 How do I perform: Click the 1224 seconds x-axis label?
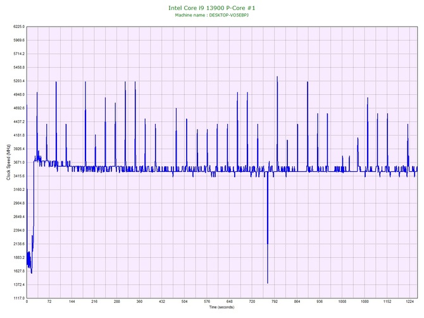click(x=409, y=302)
